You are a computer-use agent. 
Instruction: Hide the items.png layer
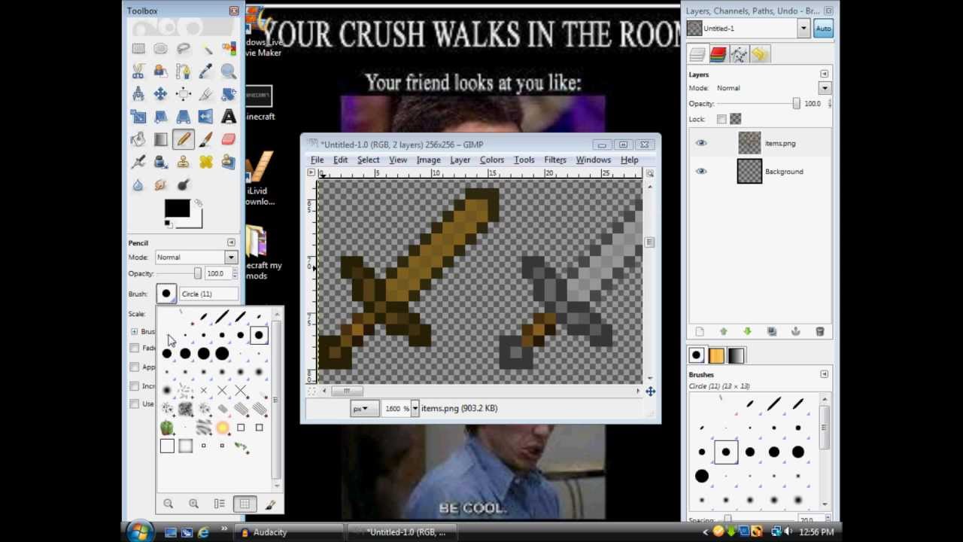click(x=701, y=143)
